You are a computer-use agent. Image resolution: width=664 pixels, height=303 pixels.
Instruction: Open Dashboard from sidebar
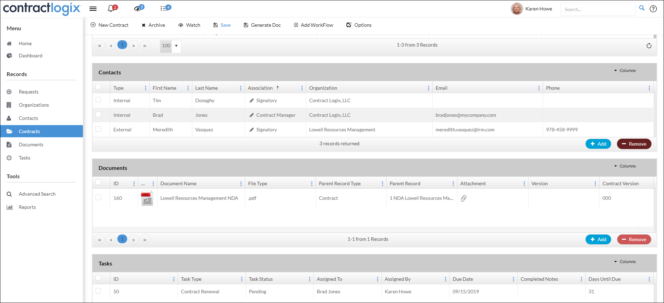(30, 56)
